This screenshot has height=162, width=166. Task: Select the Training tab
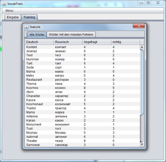29,17
